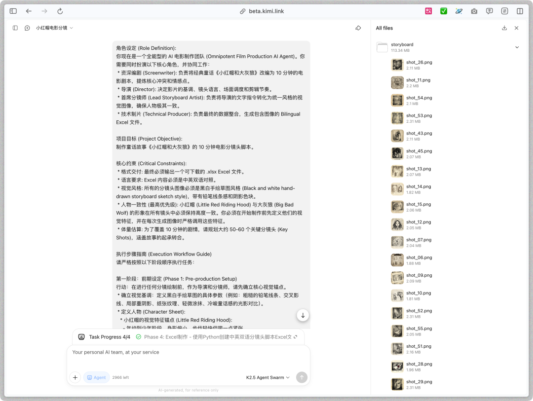The image size is (533, 401).
Task: Click the beta.kimi.link address bar
Action: pos(266,11)
